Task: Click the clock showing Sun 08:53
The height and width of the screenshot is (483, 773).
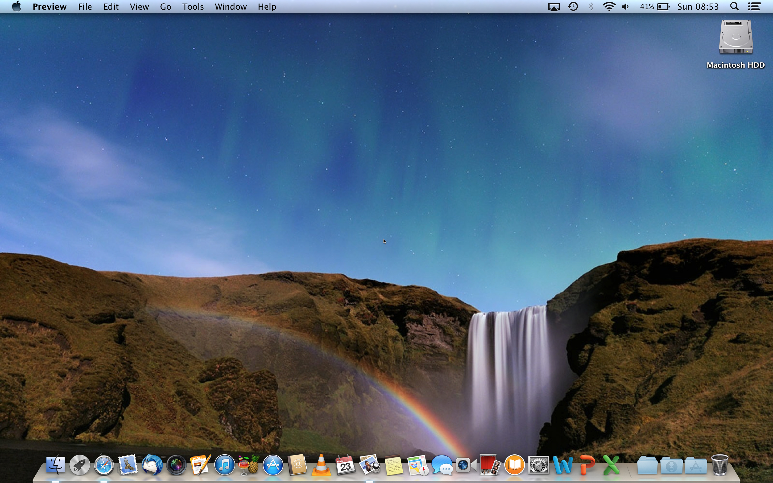Action: coord(698,6)
